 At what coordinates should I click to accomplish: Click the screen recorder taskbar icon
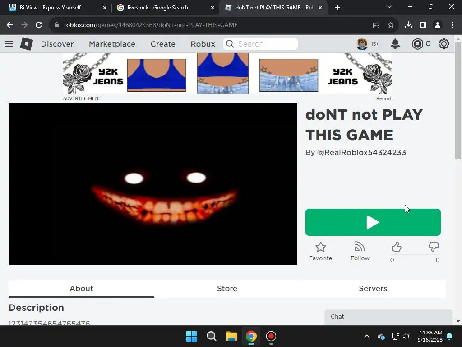pyautogui.click(x=271, y=336)
